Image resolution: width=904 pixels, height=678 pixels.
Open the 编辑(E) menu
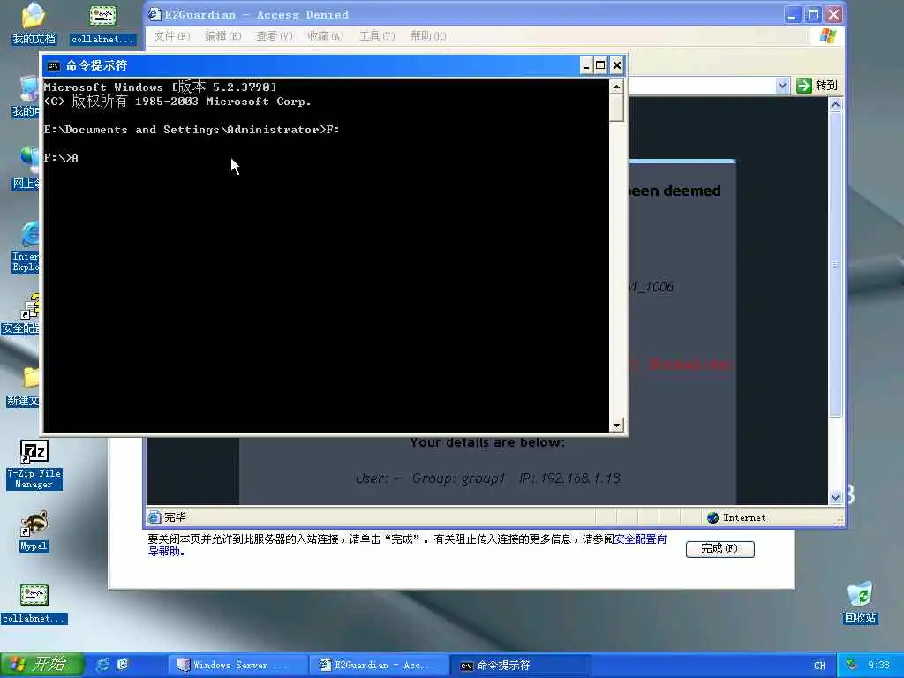(x=222, y=35)
